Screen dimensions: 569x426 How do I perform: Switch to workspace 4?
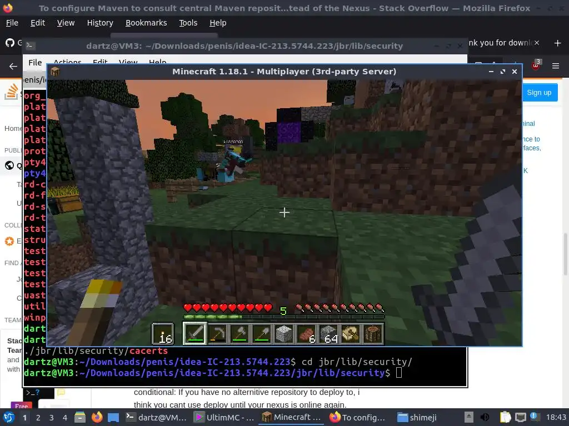(x=65, y=417)
